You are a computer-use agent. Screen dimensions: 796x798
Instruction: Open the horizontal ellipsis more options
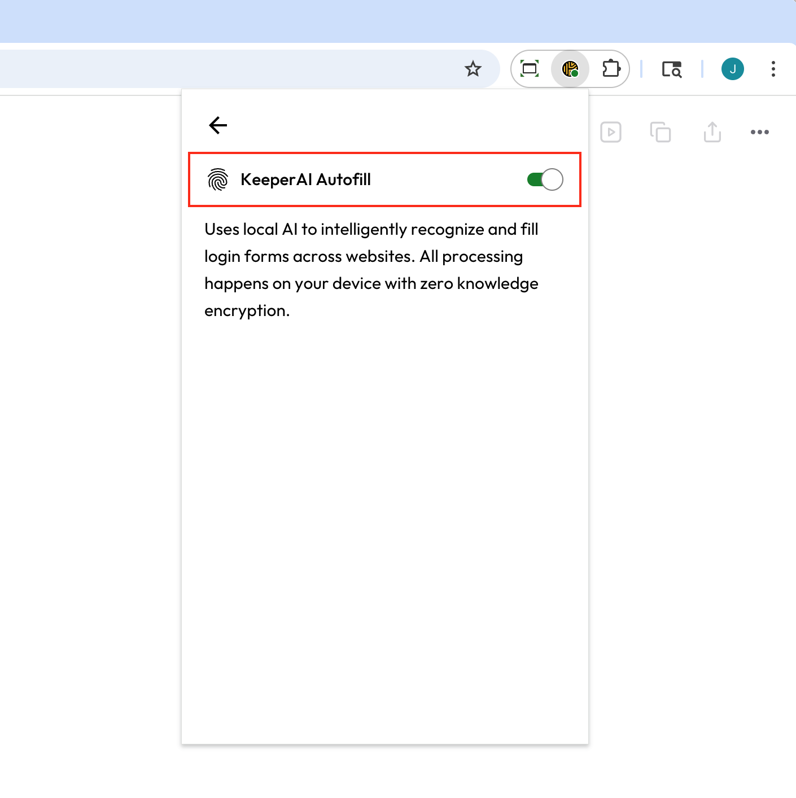click(x=759, y=132)
